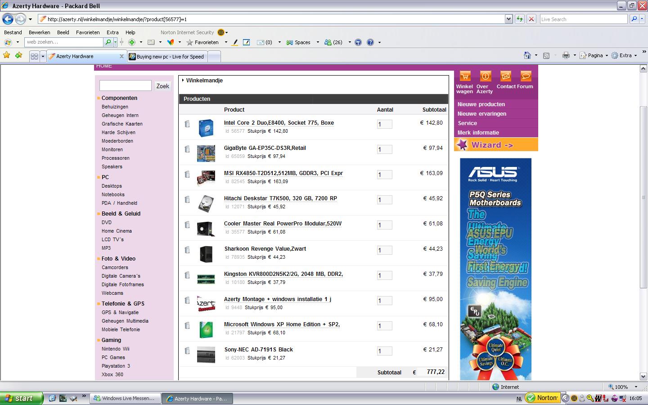Open the Merk informatie link
The image size is (648, 405).
[478, 133]
